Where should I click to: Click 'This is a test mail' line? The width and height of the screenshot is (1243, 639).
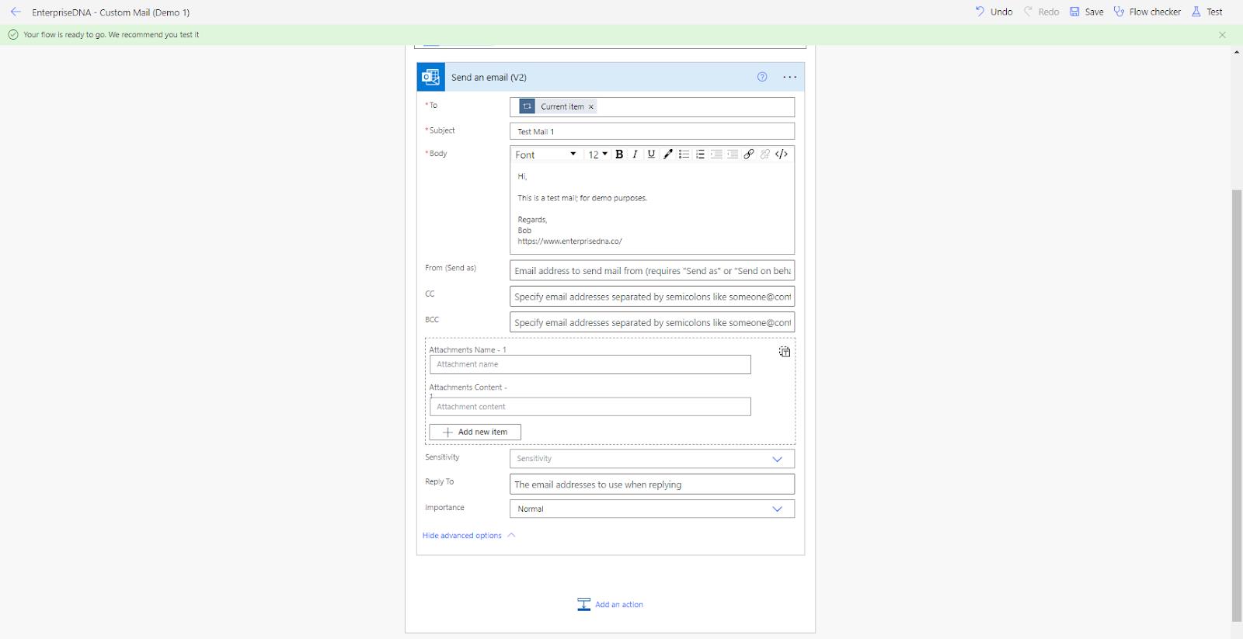tap(582, 198)
